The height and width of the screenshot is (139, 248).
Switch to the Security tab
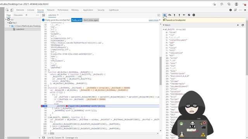click(101, 10)
